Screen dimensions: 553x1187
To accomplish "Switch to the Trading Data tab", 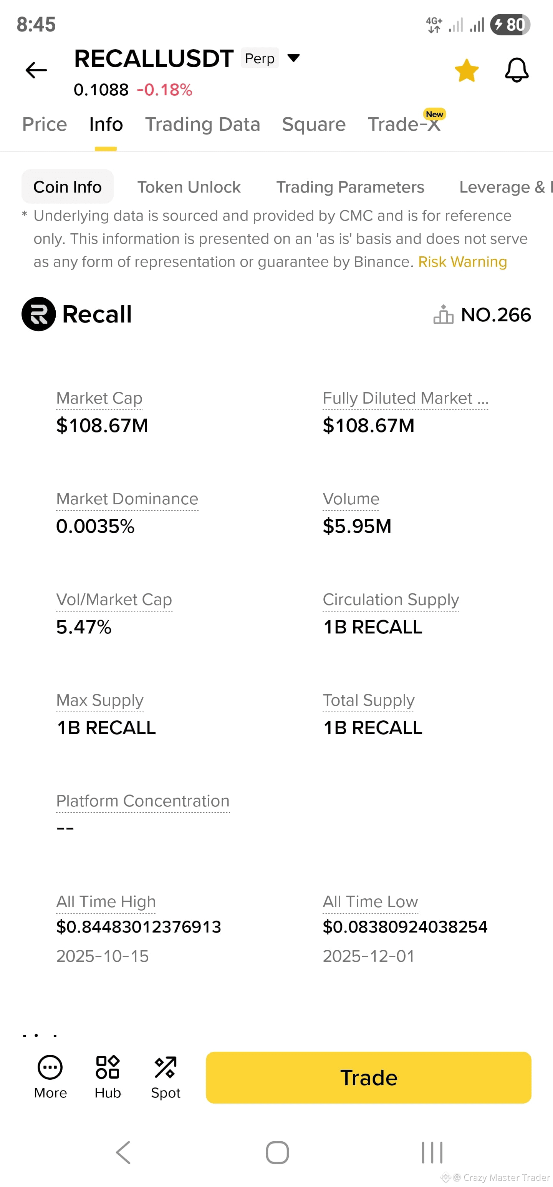I will 203,125.
